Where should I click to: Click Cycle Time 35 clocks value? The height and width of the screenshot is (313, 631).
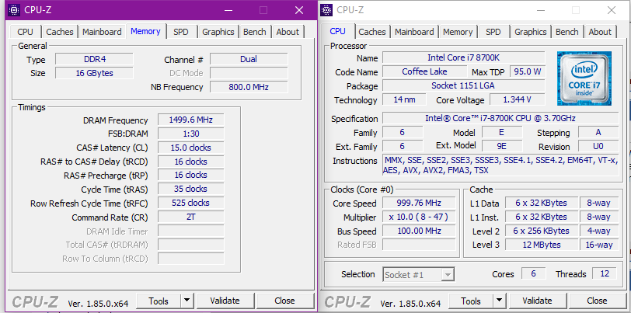click(x=190, y=189)
